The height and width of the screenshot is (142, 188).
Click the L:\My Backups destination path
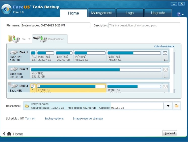coord(40,104)
